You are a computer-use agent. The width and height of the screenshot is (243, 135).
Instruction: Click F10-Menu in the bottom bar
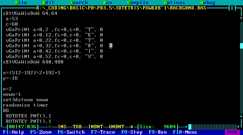click(x=185, y=132)
